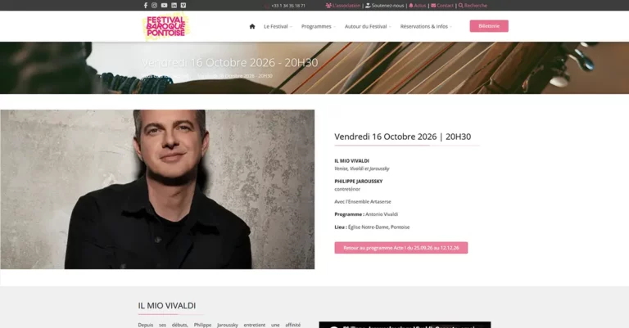Click the heading Vendredi 16 Octobre 2026 | 20H30
The height and width of the screenshot is (328, 629).
[403, 137]
